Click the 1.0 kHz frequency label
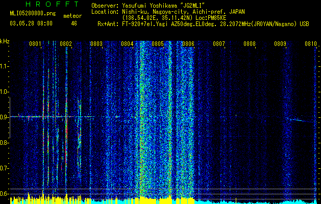 click(5, 92)
